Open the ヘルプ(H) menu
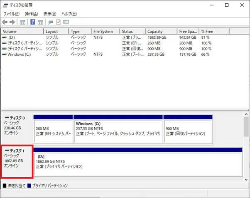The image size is (250, 198). (69, 14)
